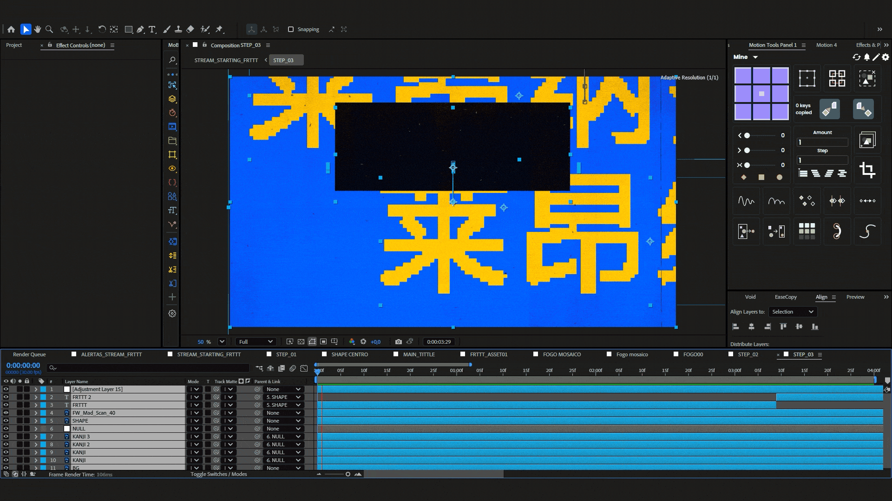Select the Pen tool
892x501 pixels.
coord(140,29)
